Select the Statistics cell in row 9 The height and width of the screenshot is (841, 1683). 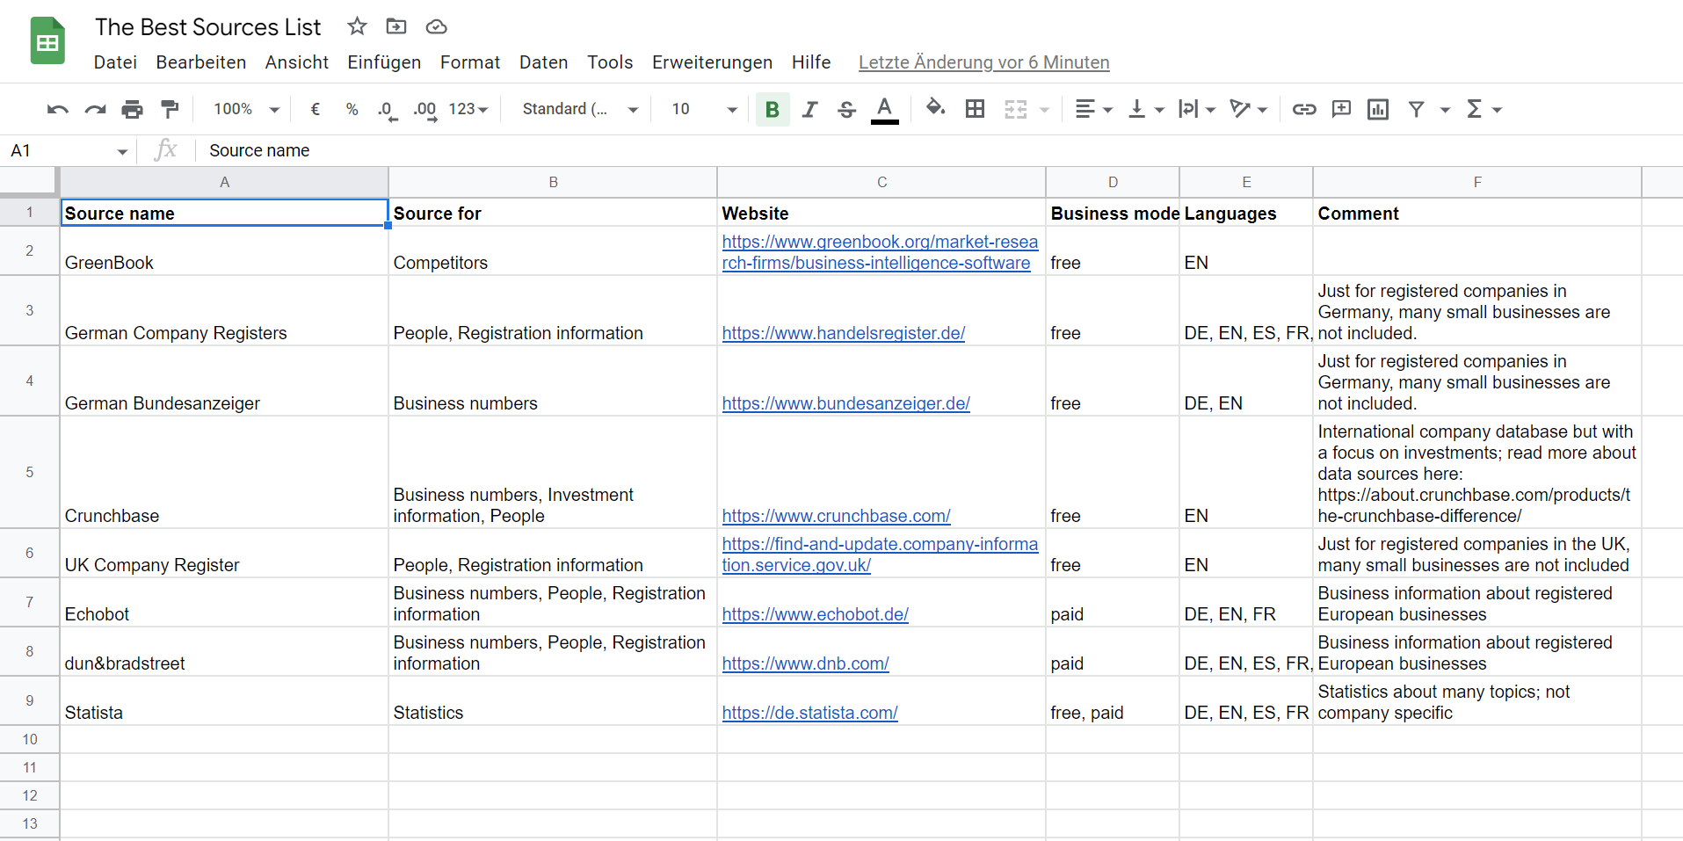click(553, 701)
